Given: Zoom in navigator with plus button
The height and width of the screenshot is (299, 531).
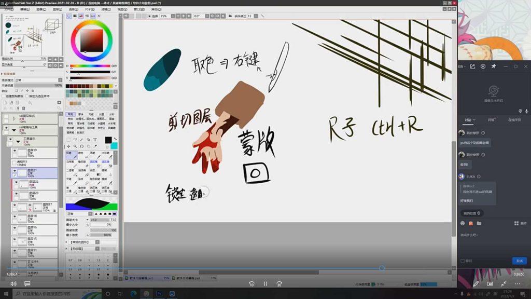Looking at the screenshot, I should (x=55, y=59).
